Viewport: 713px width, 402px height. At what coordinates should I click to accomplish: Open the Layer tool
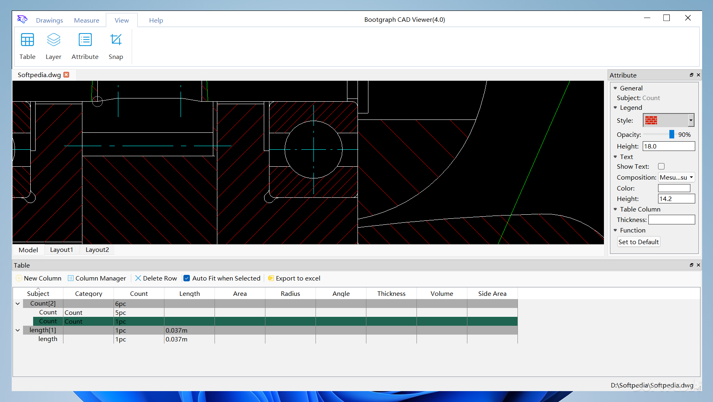(53, 46)
